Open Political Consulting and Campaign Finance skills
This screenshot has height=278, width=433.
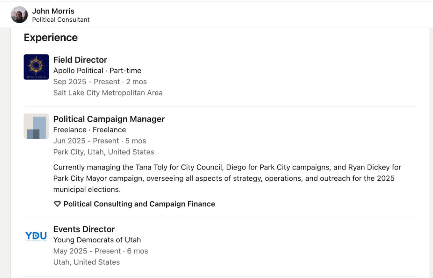click(x=139, y=204)
